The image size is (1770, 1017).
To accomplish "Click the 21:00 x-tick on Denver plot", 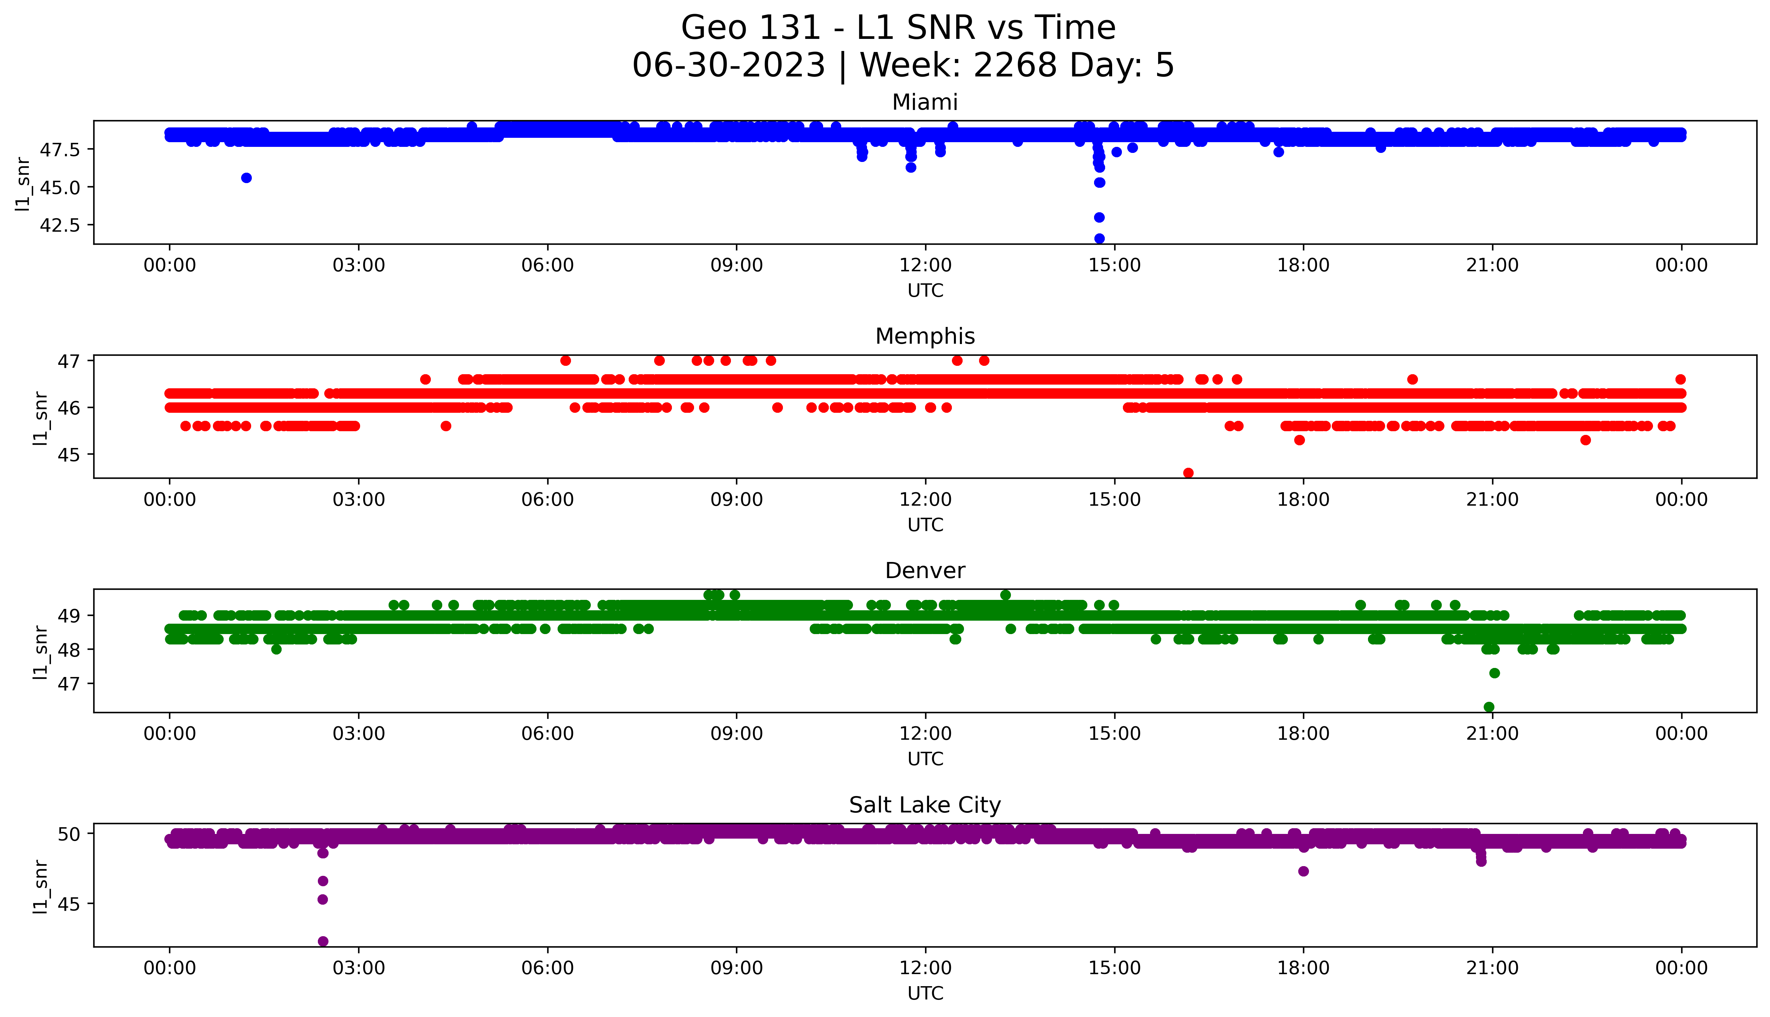I will point(1493,733).
